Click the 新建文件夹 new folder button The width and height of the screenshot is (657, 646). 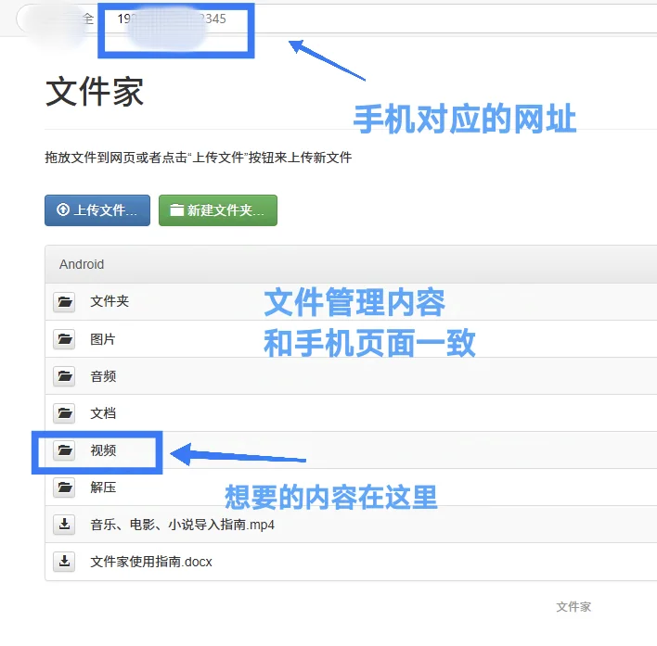tap(218, 210)
